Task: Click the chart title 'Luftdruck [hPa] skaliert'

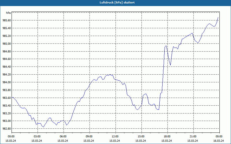Action: point(117,3)
